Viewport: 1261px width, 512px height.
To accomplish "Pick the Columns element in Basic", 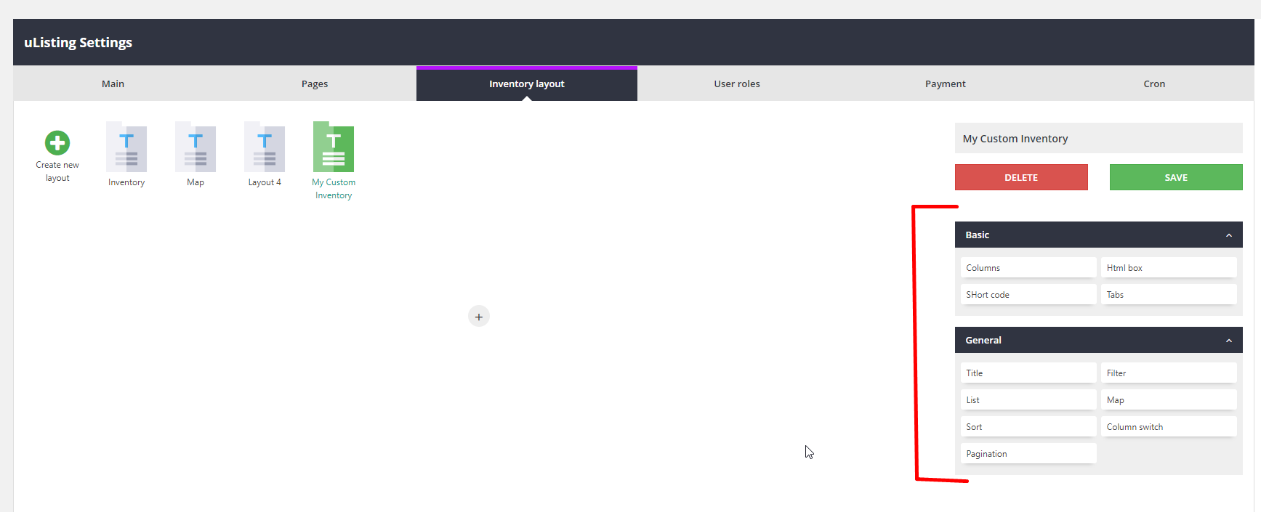I will pyautogui.click(x=1028, y=268).
